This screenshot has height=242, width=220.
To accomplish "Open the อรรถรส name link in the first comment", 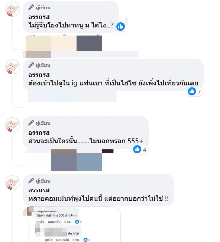I will click(x=39, y=17).
